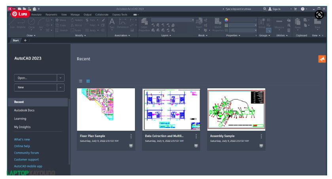The width and height of the screenshot is (332, 179).
Task: Click Sign In in title bar
Action: (x=274, y=9)
